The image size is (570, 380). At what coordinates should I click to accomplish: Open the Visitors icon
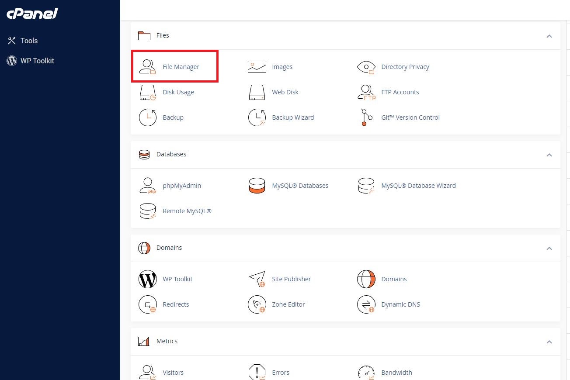pos(147,372)
